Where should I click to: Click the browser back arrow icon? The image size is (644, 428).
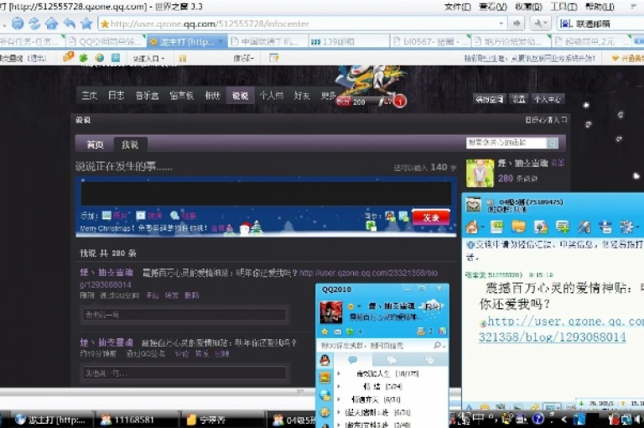18,23
